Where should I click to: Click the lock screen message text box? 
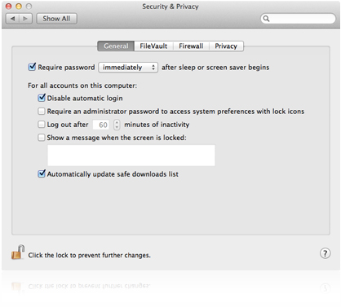(x=131, y=156)
